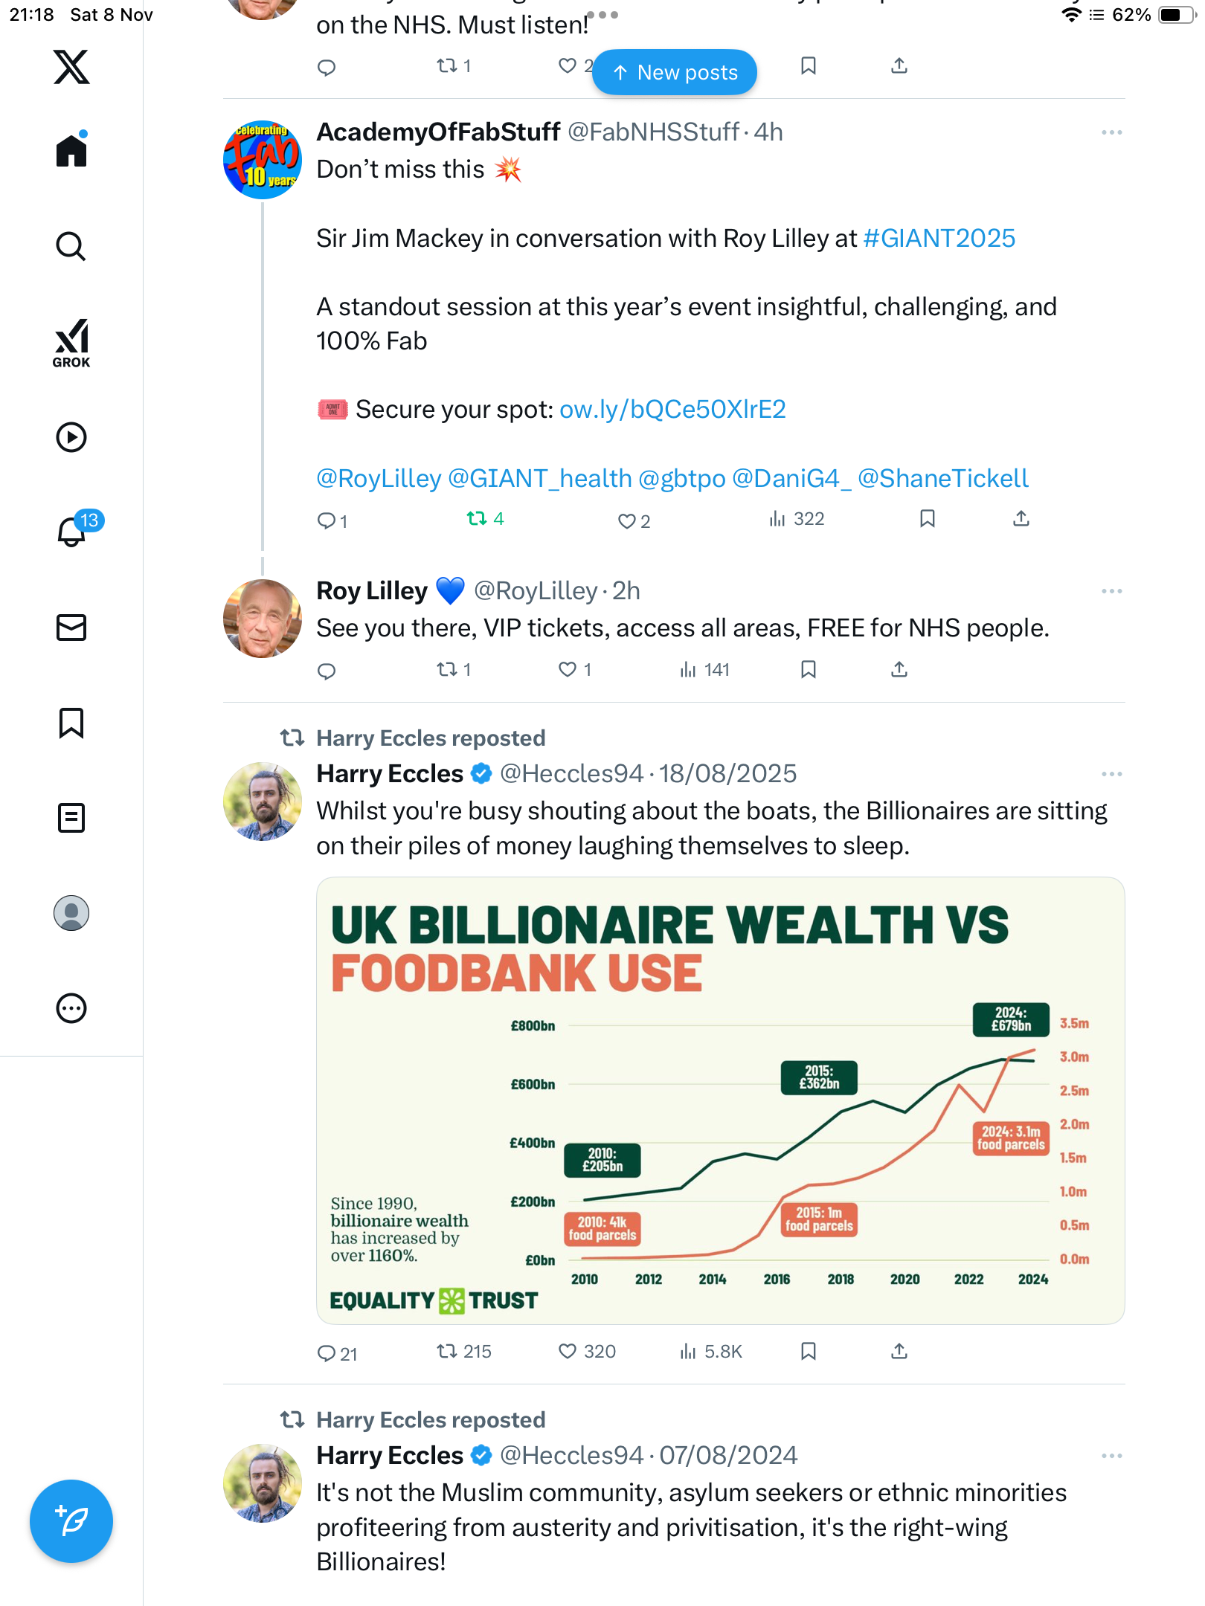Open Grok from the sidebar

(x=71, y=343)
